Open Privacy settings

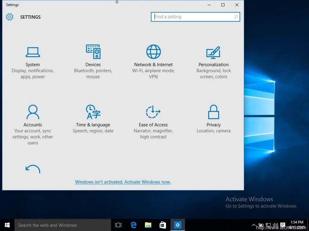coord(214,117)
